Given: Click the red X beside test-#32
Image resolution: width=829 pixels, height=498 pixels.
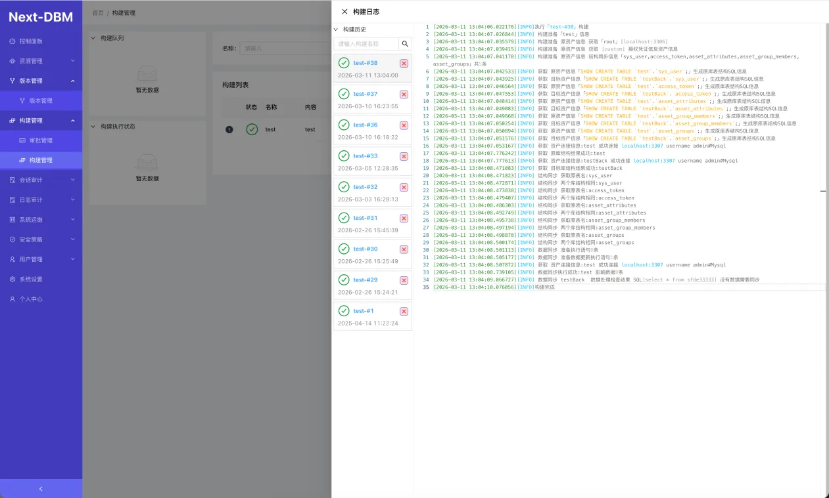Looking at the screenshot, I should click(404, 187).
